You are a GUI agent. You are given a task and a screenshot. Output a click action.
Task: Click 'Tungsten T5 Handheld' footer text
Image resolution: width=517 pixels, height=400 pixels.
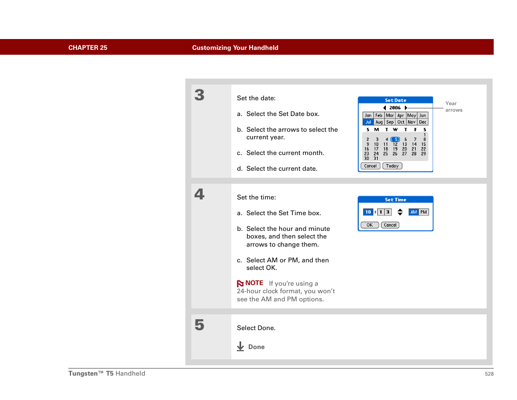coord(107,373)
